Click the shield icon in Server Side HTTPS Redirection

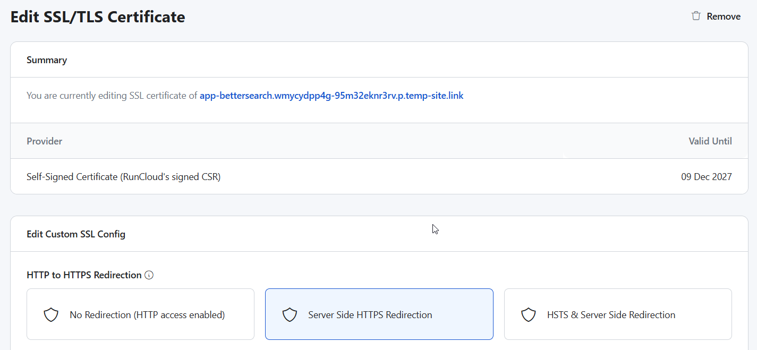point(290,315)
